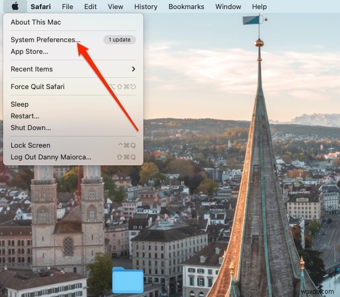Open the Edit menu

(91, 7)
